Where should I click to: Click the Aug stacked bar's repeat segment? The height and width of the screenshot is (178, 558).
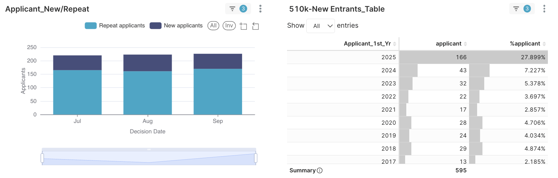tap(148, 93)
